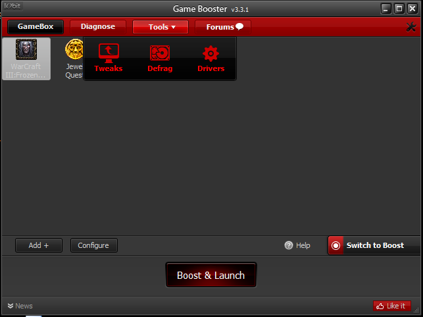This screenshot has width=423, height=317.
Task: Close the Game Booster window
Action: click(412, 9)
